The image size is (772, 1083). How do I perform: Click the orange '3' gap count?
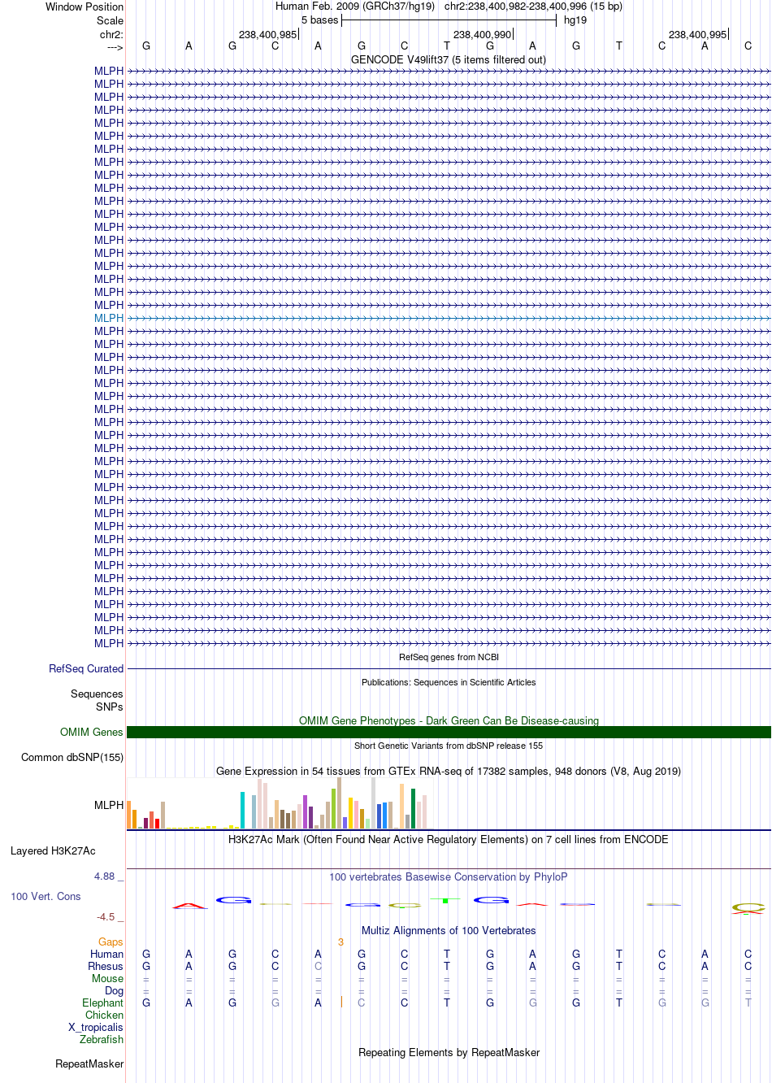point(340,942)
